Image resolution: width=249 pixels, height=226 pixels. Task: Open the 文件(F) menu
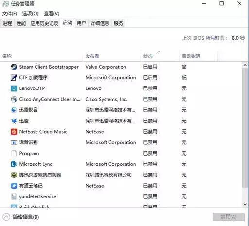[10, 14]
